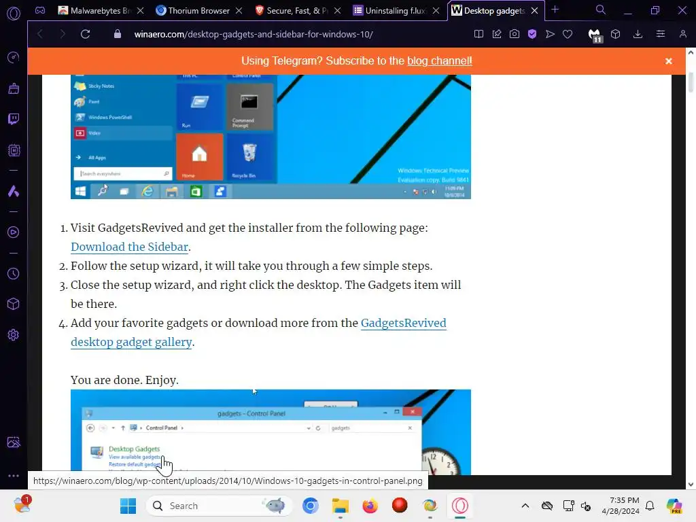
Task: Go back to previous page
Action: pyautogui.click(x=40, y=34)
